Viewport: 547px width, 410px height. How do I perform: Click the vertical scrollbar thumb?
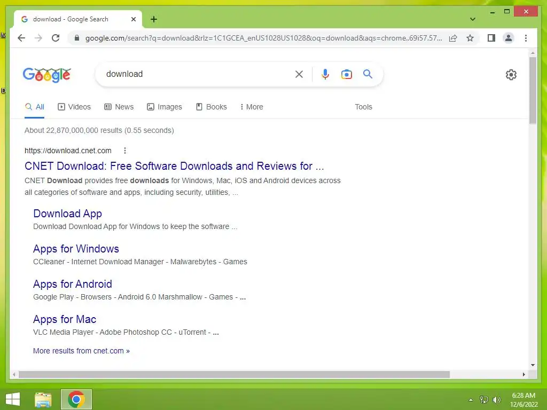[533, 90]
